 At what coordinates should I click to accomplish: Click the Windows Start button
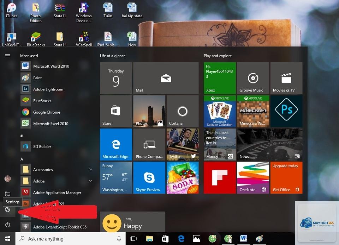(x=7, y=239)
